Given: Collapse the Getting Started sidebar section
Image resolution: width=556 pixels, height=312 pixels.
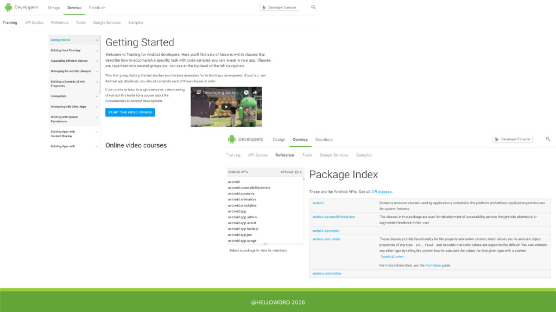Looking at the screenshot, I should click(x=97, y=40).
